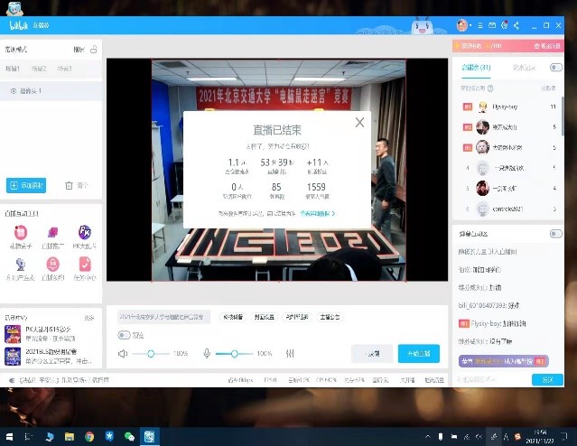Screen dimensions: 577x446
Task: Switch to scene 场景2 tab
Action: (x=39, y=69)
